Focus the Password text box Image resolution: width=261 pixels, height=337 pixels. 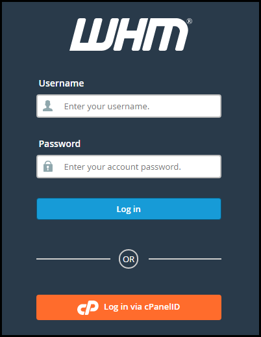coord(129,167)
